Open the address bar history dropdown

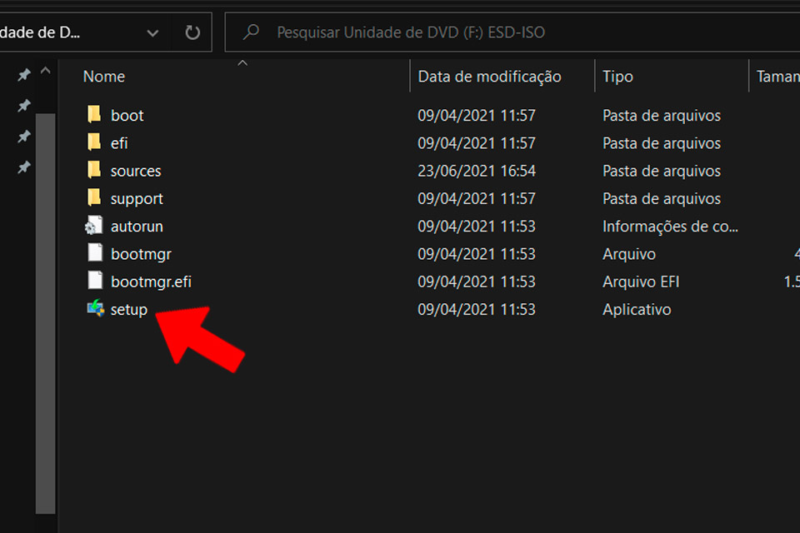pyautogui.click(x=152, y=33)
